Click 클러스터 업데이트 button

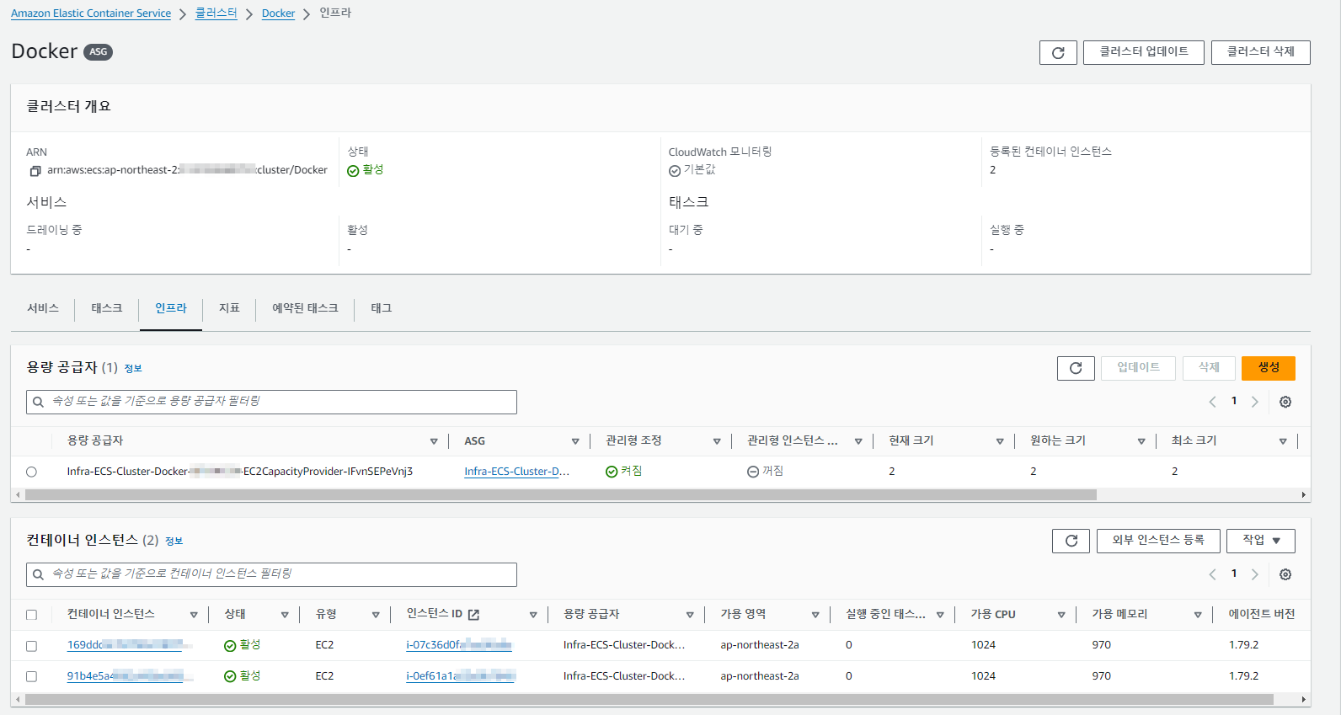coord(1144,52)
